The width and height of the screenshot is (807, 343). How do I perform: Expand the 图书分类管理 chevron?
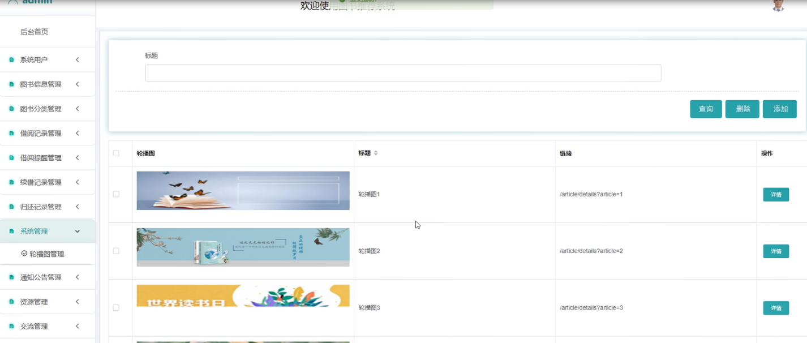pyautogui.click(x=78, y=109)
